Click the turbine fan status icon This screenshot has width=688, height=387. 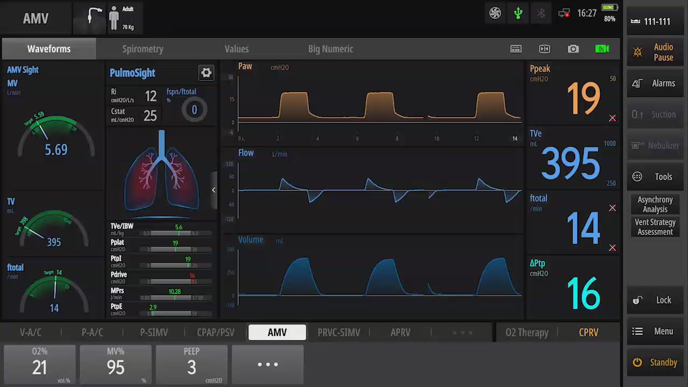click(495, 13)
